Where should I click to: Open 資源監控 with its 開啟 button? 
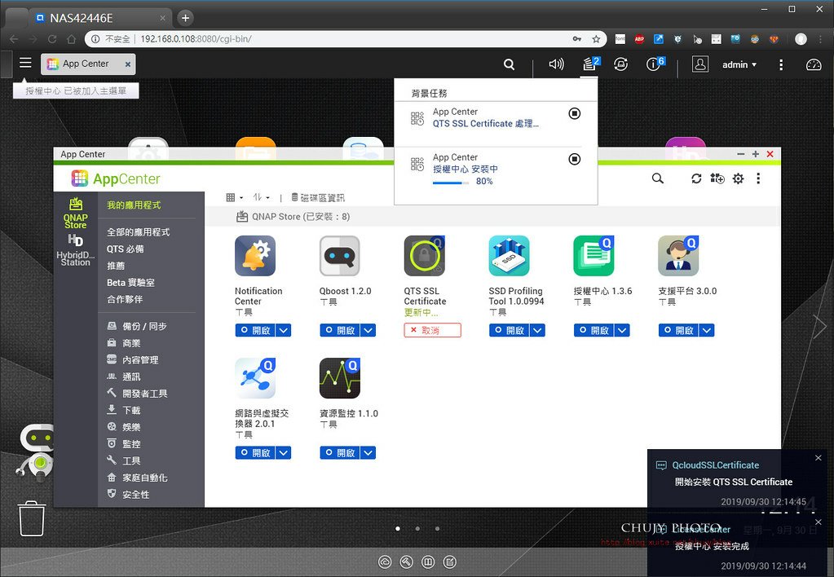point(340,452)
